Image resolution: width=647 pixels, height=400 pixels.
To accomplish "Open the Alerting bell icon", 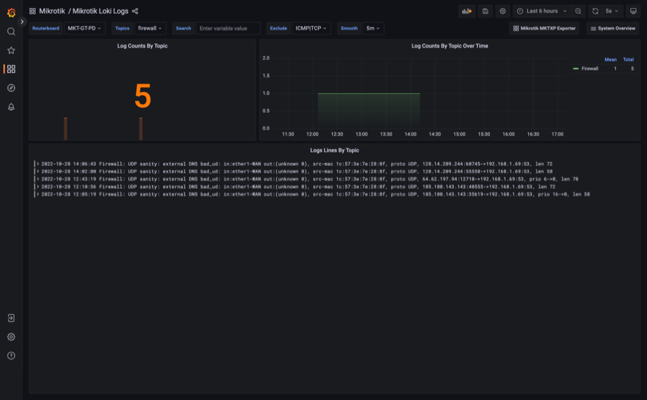I will (11, 107).
